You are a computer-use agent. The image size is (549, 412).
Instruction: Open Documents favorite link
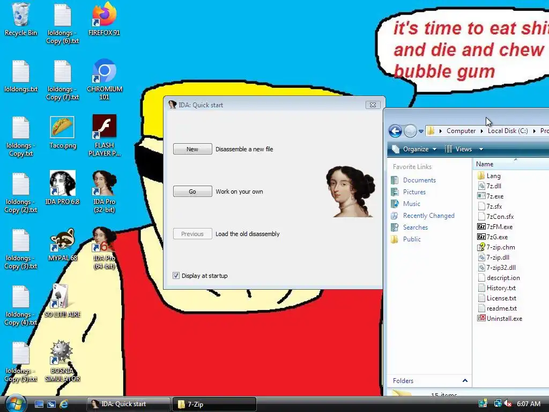coord(419,180)
